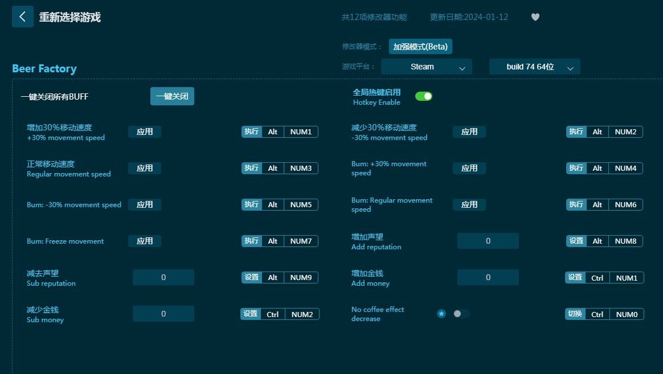Select the 加强模式(Beta) mode tab

(420, 47)
